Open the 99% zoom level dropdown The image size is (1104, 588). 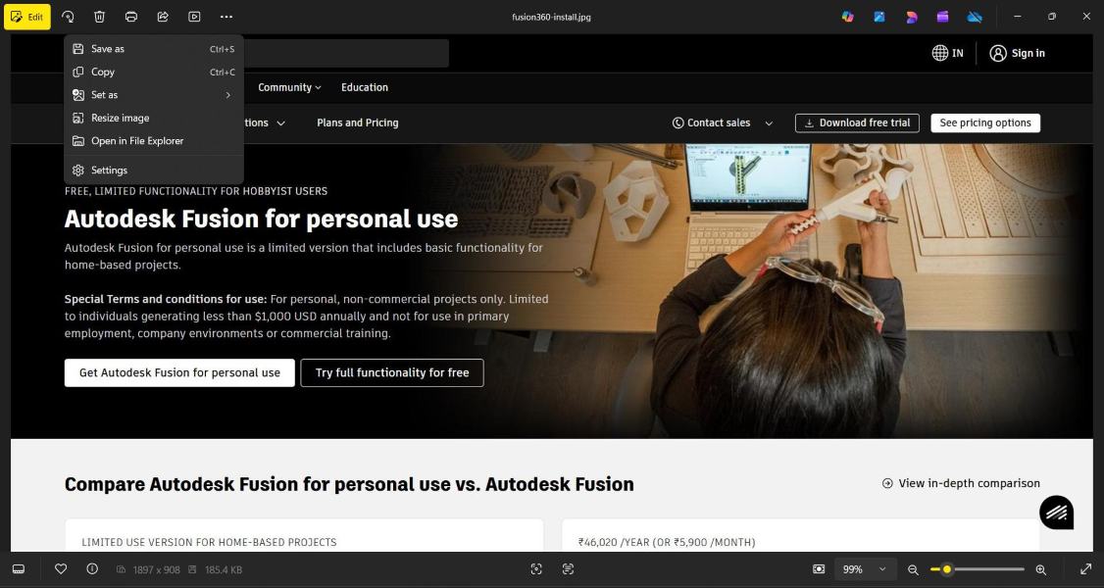[x=866, y=569]
